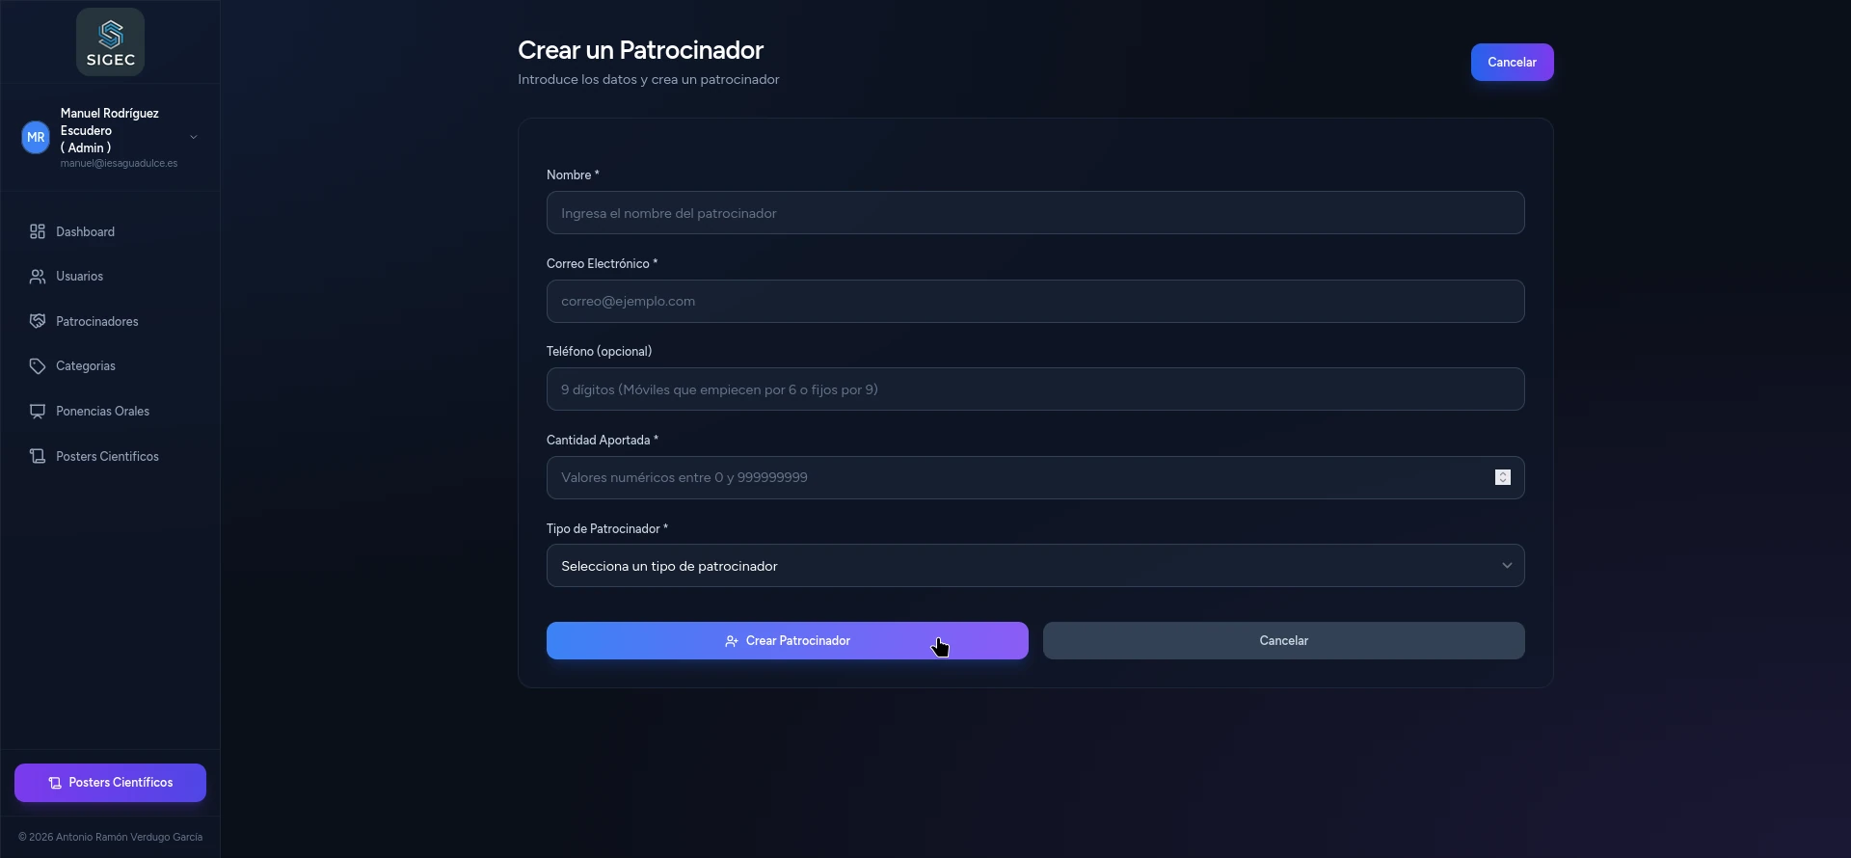Click the Posters Cientificos sidebar icon
The height and width of the screenshot is (858, 1851).
38,456
